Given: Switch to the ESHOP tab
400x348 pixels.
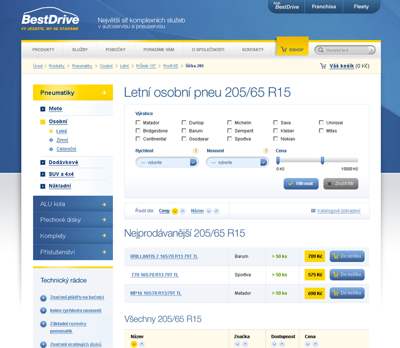Looking at the screenshot, I should click(x=292, y=46).
